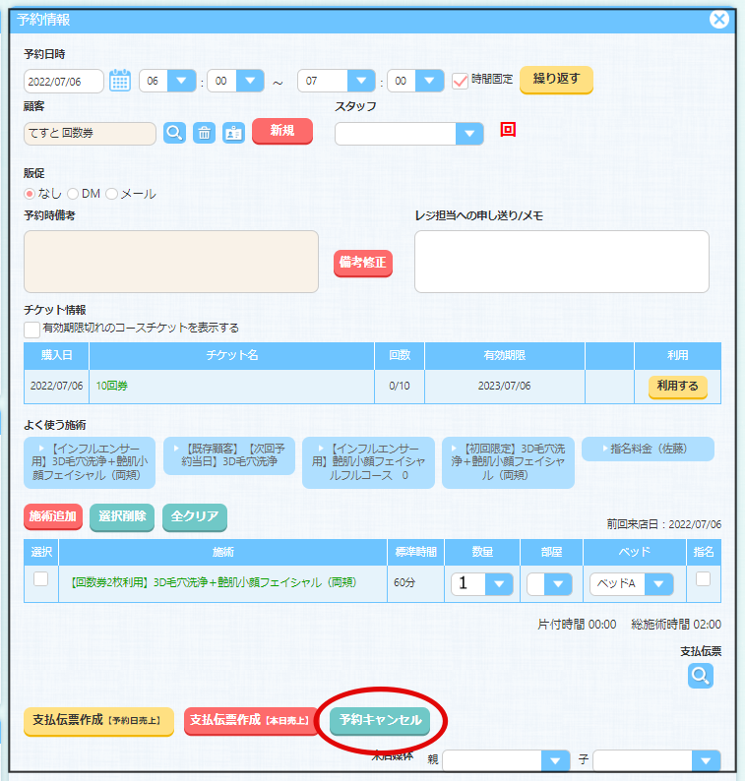Viewport: 745px width, 781px height.
Task: Click 利用する for the 10回券 ticket
Action: tap(677, 387)
